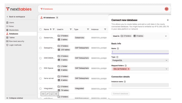Open the Type column filter
The height and width of the screenshot is (103, 182).
88,29
